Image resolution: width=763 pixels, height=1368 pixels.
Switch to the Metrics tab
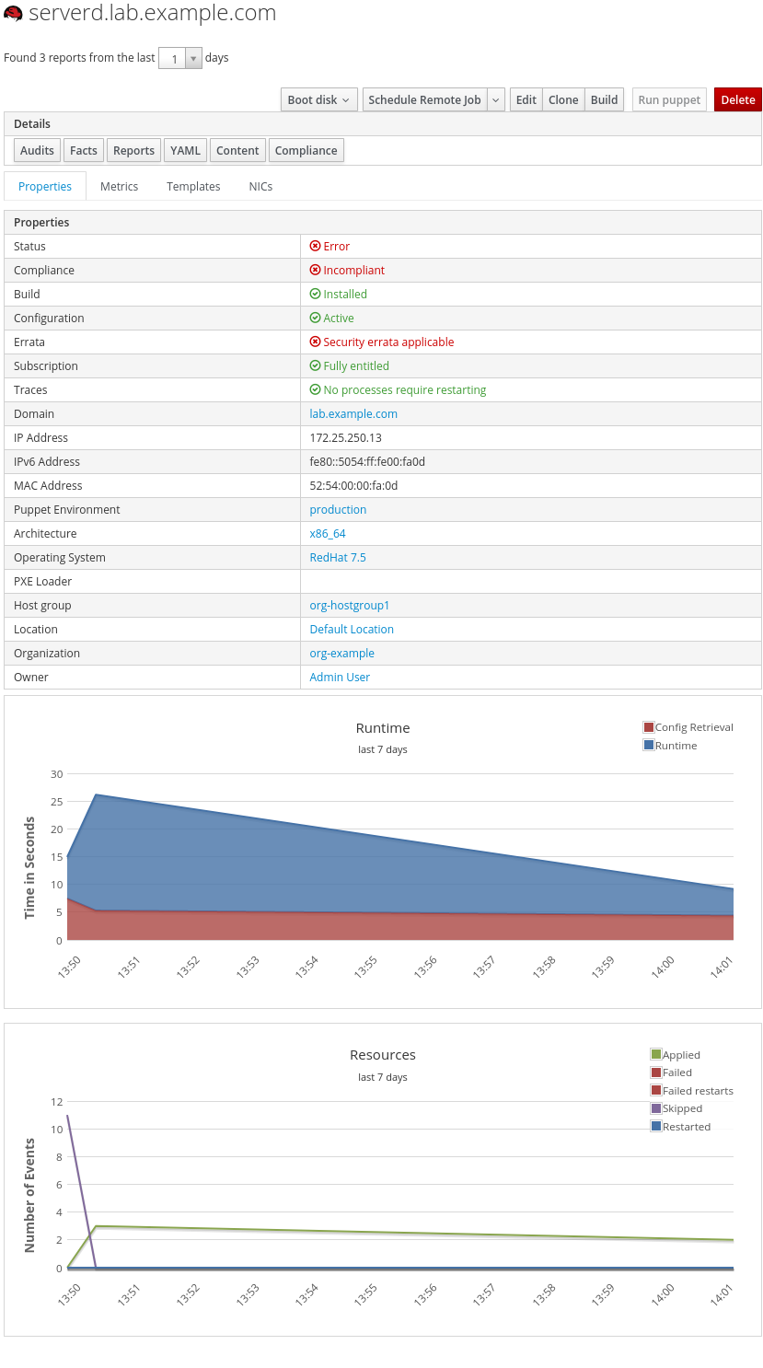coord(119,186)
